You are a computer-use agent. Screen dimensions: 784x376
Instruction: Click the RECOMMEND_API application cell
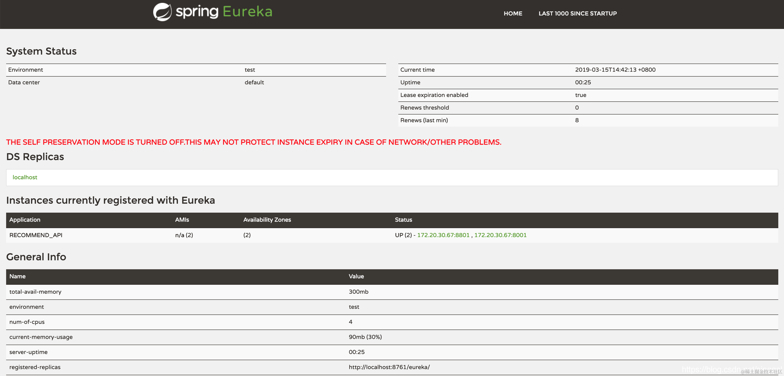click(36, 235)
